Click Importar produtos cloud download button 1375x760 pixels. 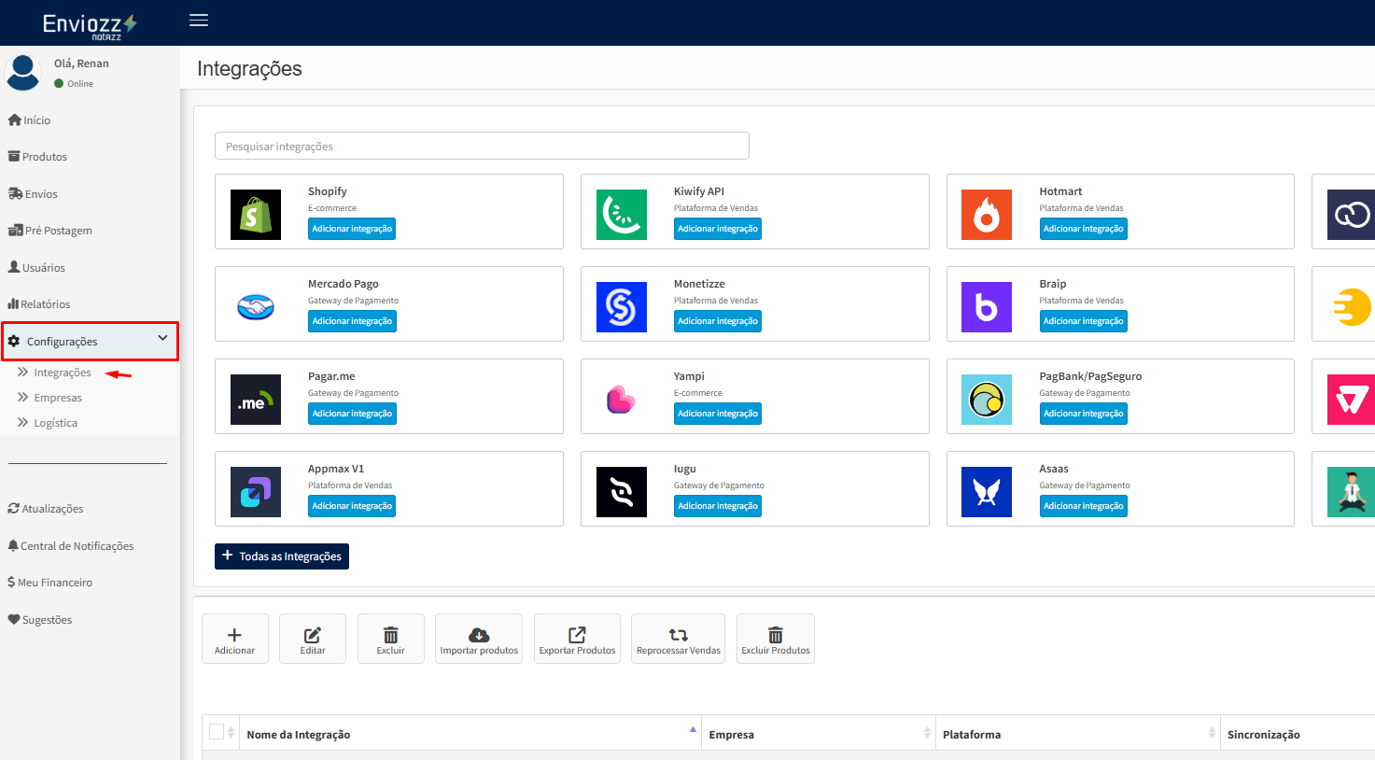coord(479,639)
